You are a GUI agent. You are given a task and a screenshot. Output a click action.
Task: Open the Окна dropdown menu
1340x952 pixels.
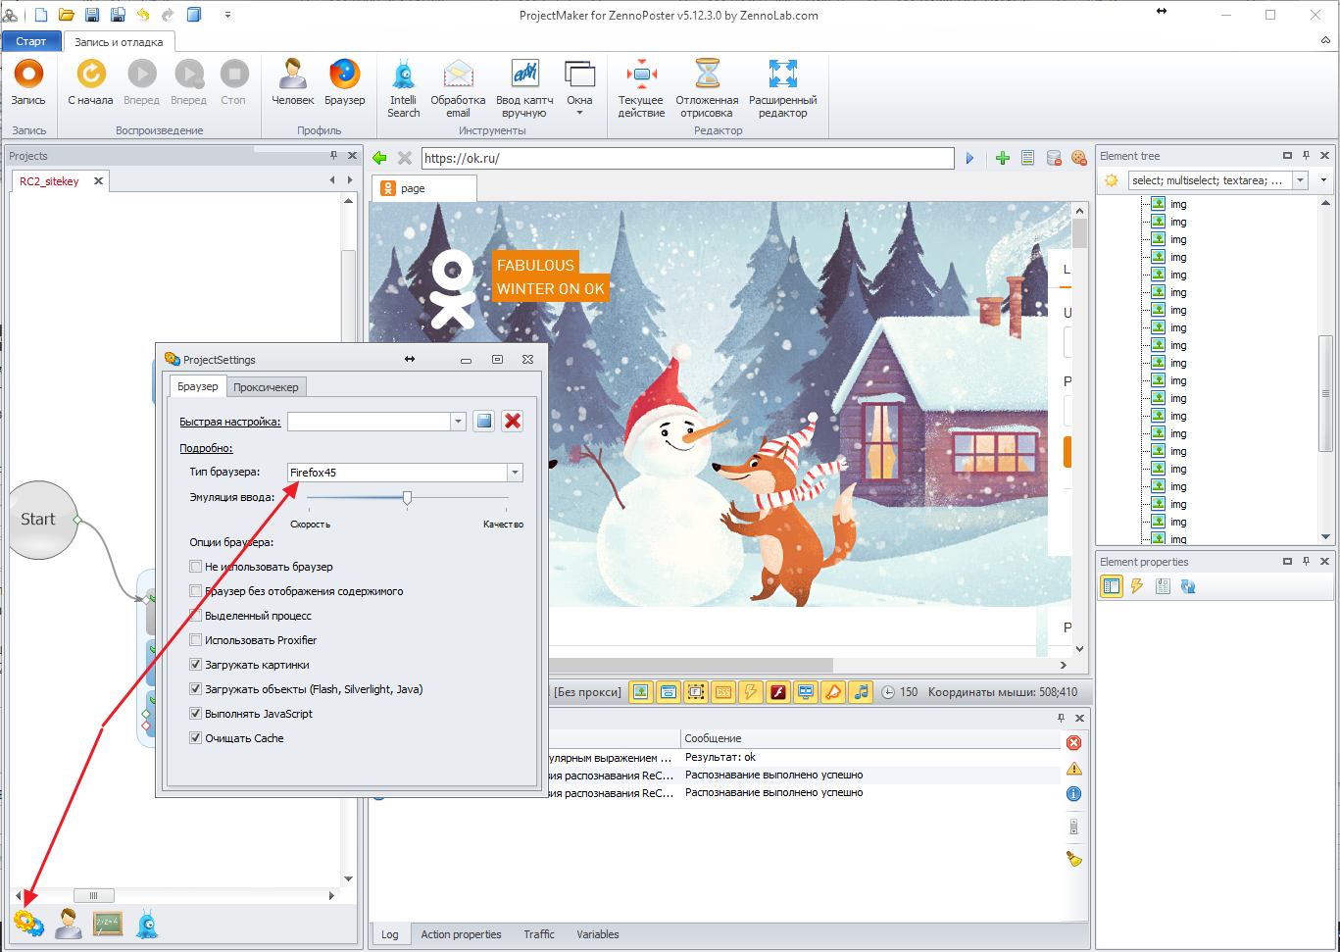[579, 88]
